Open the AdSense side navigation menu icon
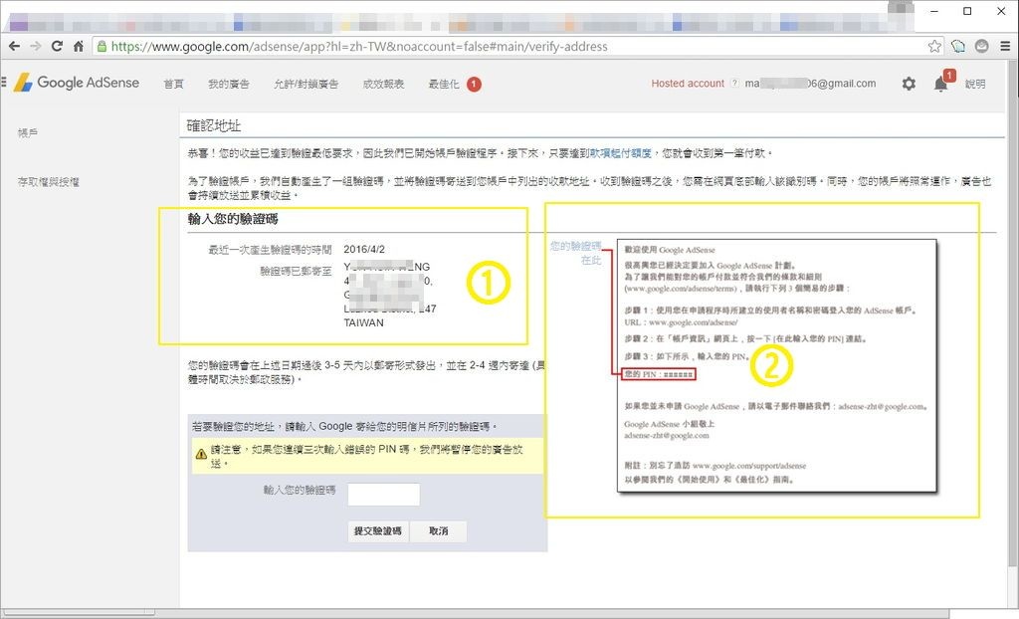This screenshot has height=619, width=1019. pyautogui.click(x=3, y=82)
